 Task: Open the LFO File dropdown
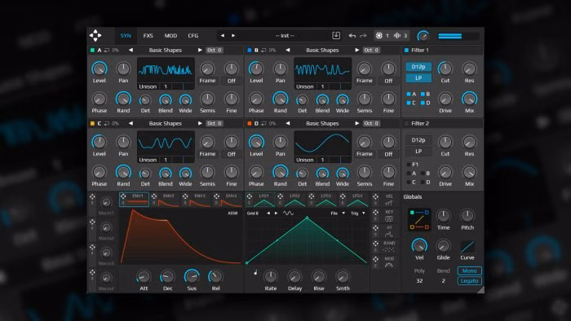(x=338, y=213)
